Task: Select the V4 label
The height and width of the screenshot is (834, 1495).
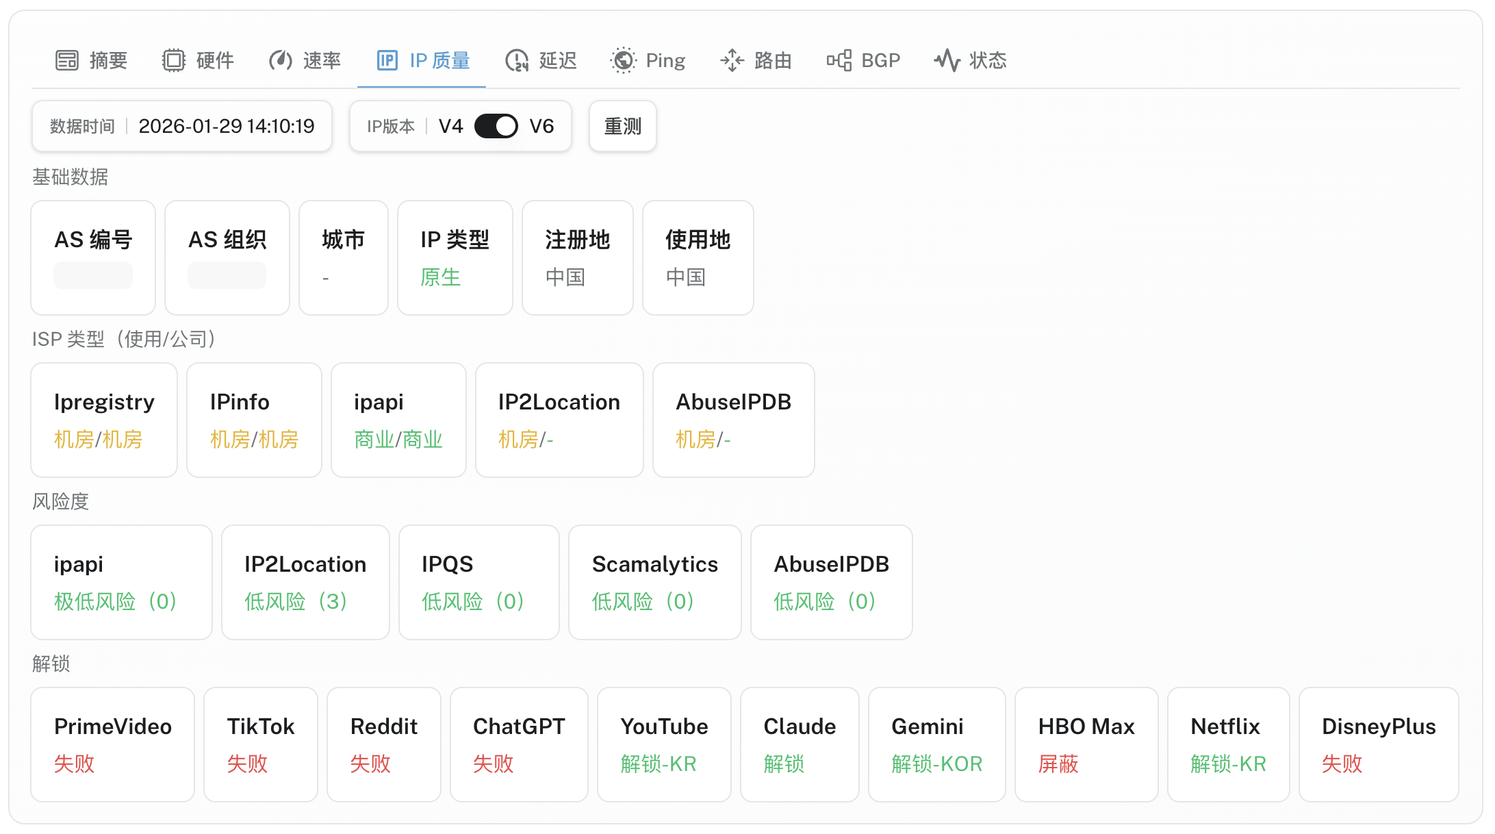Action: [450, 126]
